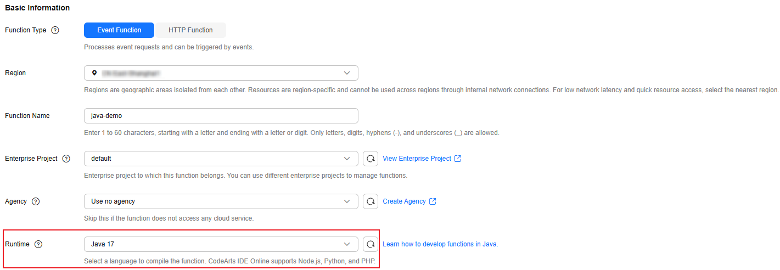The height and width of the screenshot is (270, 780).
Task: Refresh the Runtime list
Action: (371, 244)
